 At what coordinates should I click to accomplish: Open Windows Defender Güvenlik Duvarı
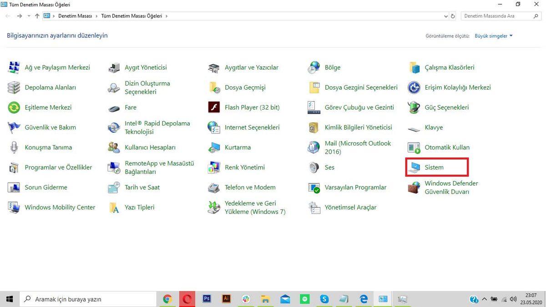(x=451, y=187)
